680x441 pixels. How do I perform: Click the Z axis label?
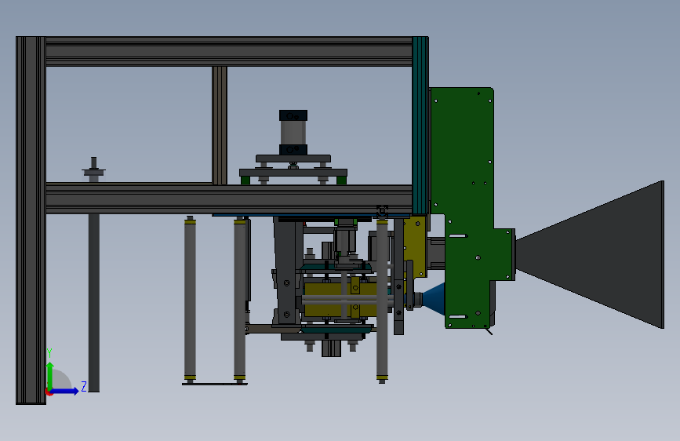coord(84,386)
